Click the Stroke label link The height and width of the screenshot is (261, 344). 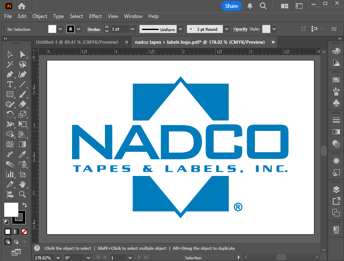click(94, 30)
